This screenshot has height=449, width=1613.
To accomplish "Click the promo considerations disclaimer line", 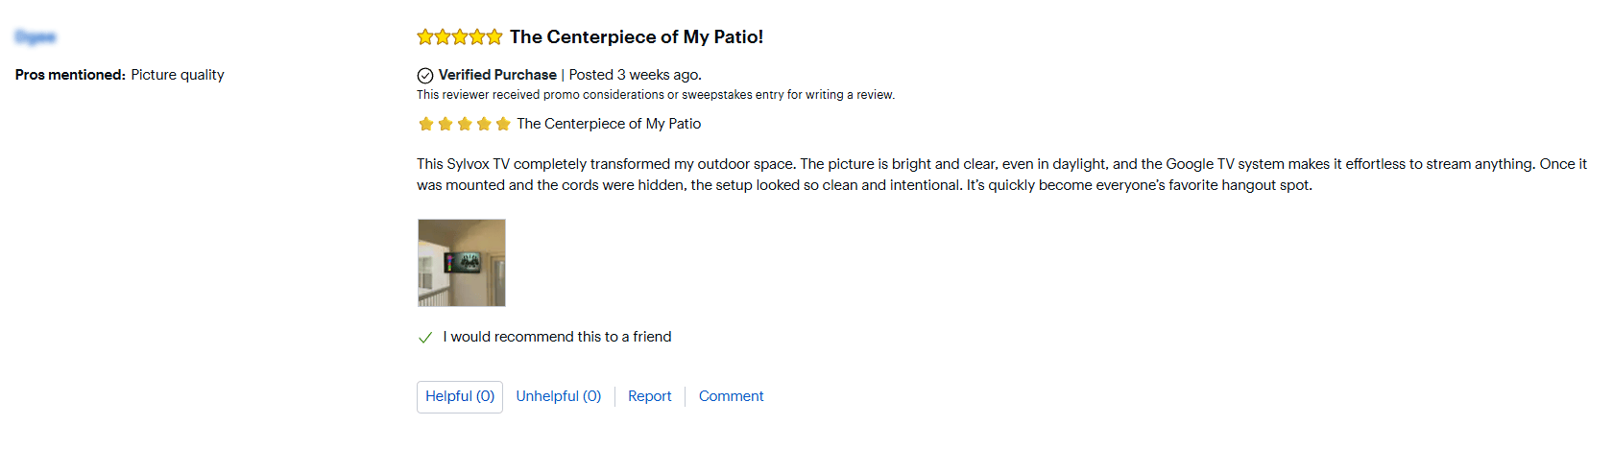I will pyautogui.click(x=656, y=95).
